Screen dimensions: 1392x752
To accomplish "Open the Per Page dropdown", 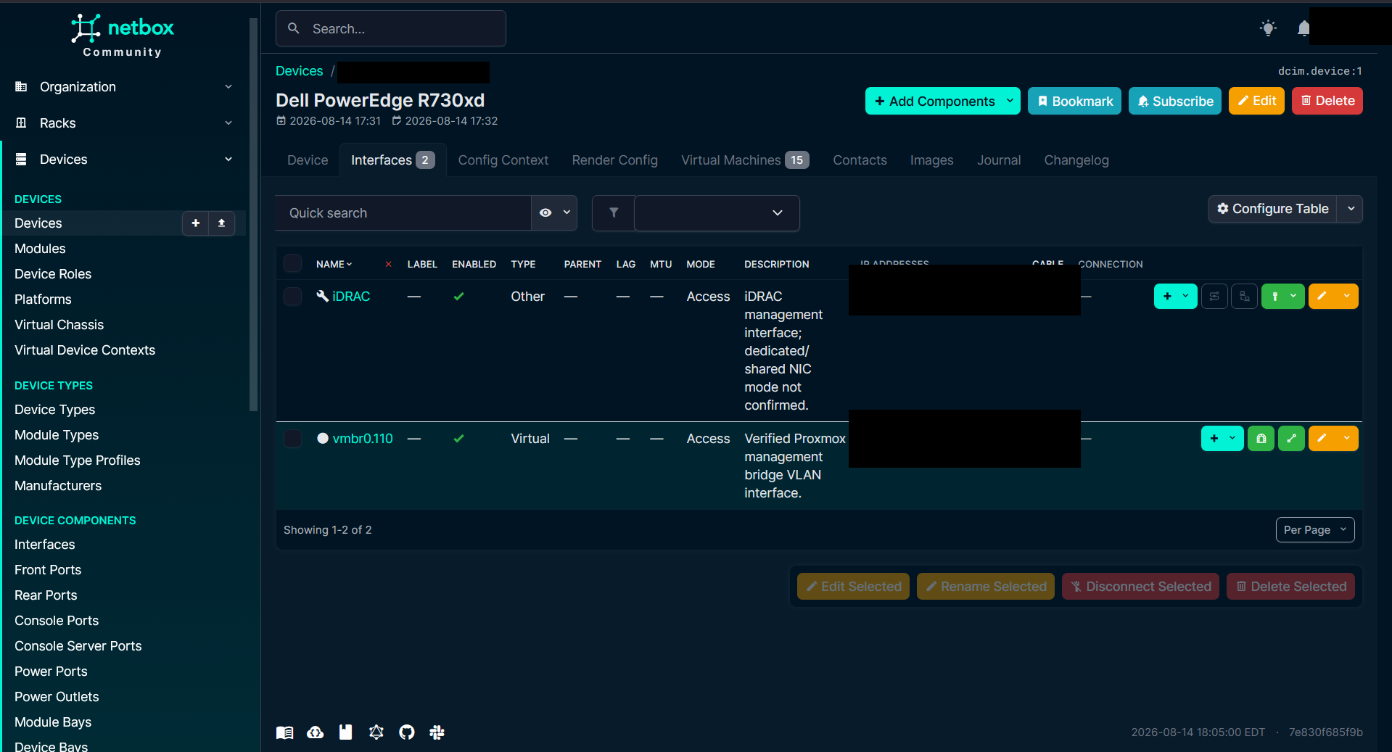I will click(1315, 530).
